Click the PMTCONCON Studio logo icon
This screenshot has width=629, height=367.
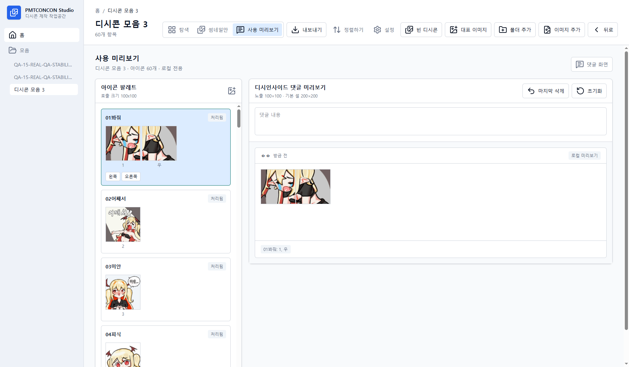coord(14,13)
